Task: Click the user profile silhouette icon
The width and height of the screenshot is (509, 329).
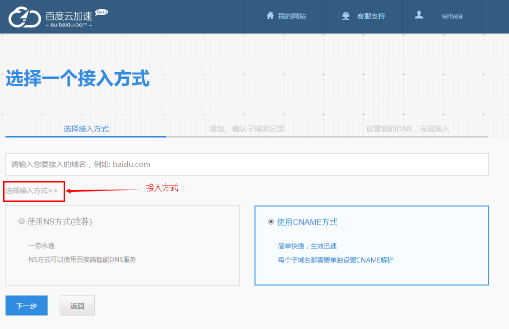Action: click(419, 15)
